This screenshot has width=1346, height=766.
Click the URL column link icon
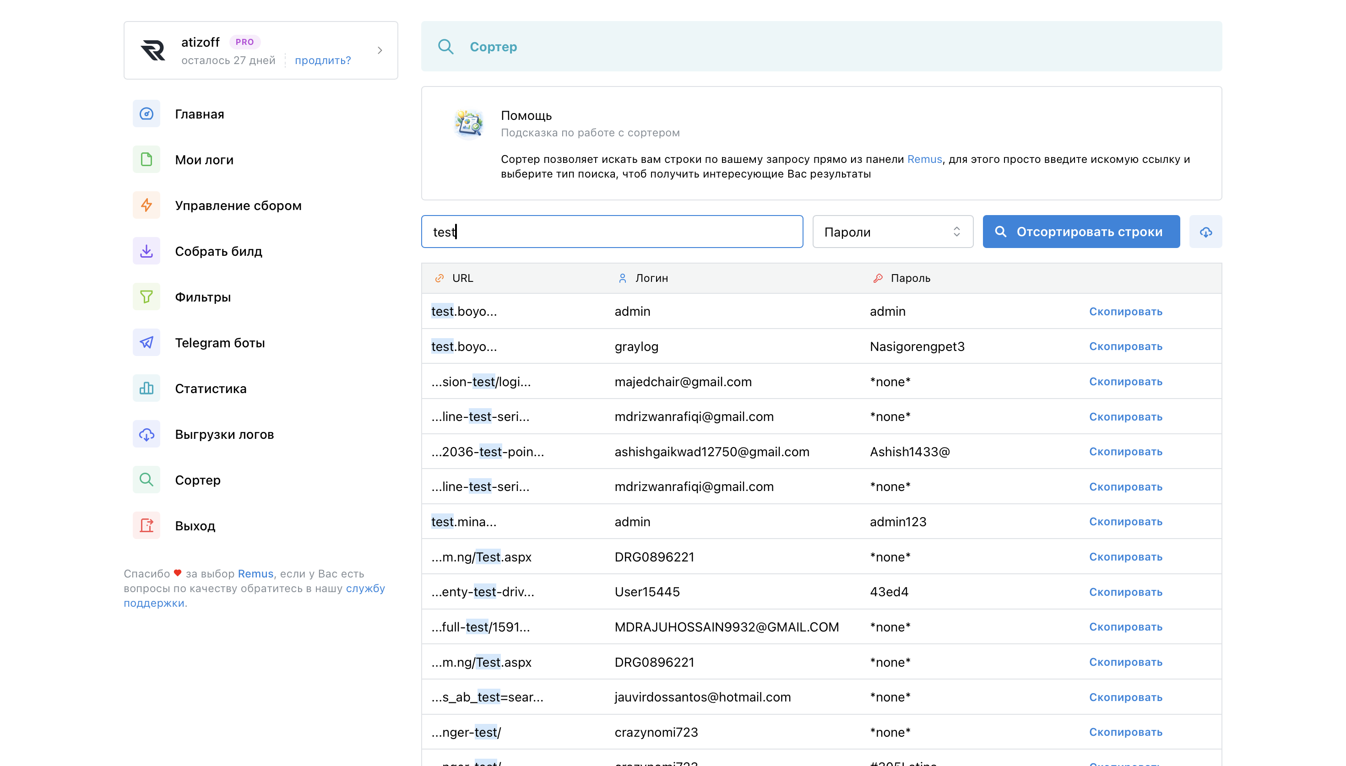[x=440, y=278]
